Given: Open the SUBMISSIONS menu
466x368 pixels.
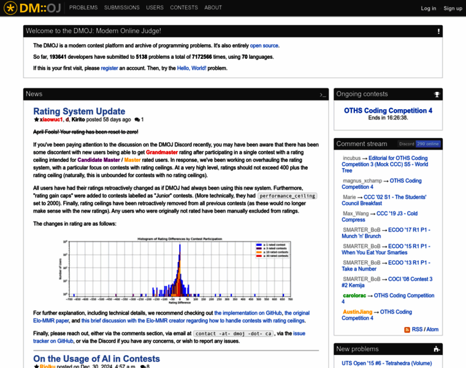Looking at the screenshot, I should (121, 8).
